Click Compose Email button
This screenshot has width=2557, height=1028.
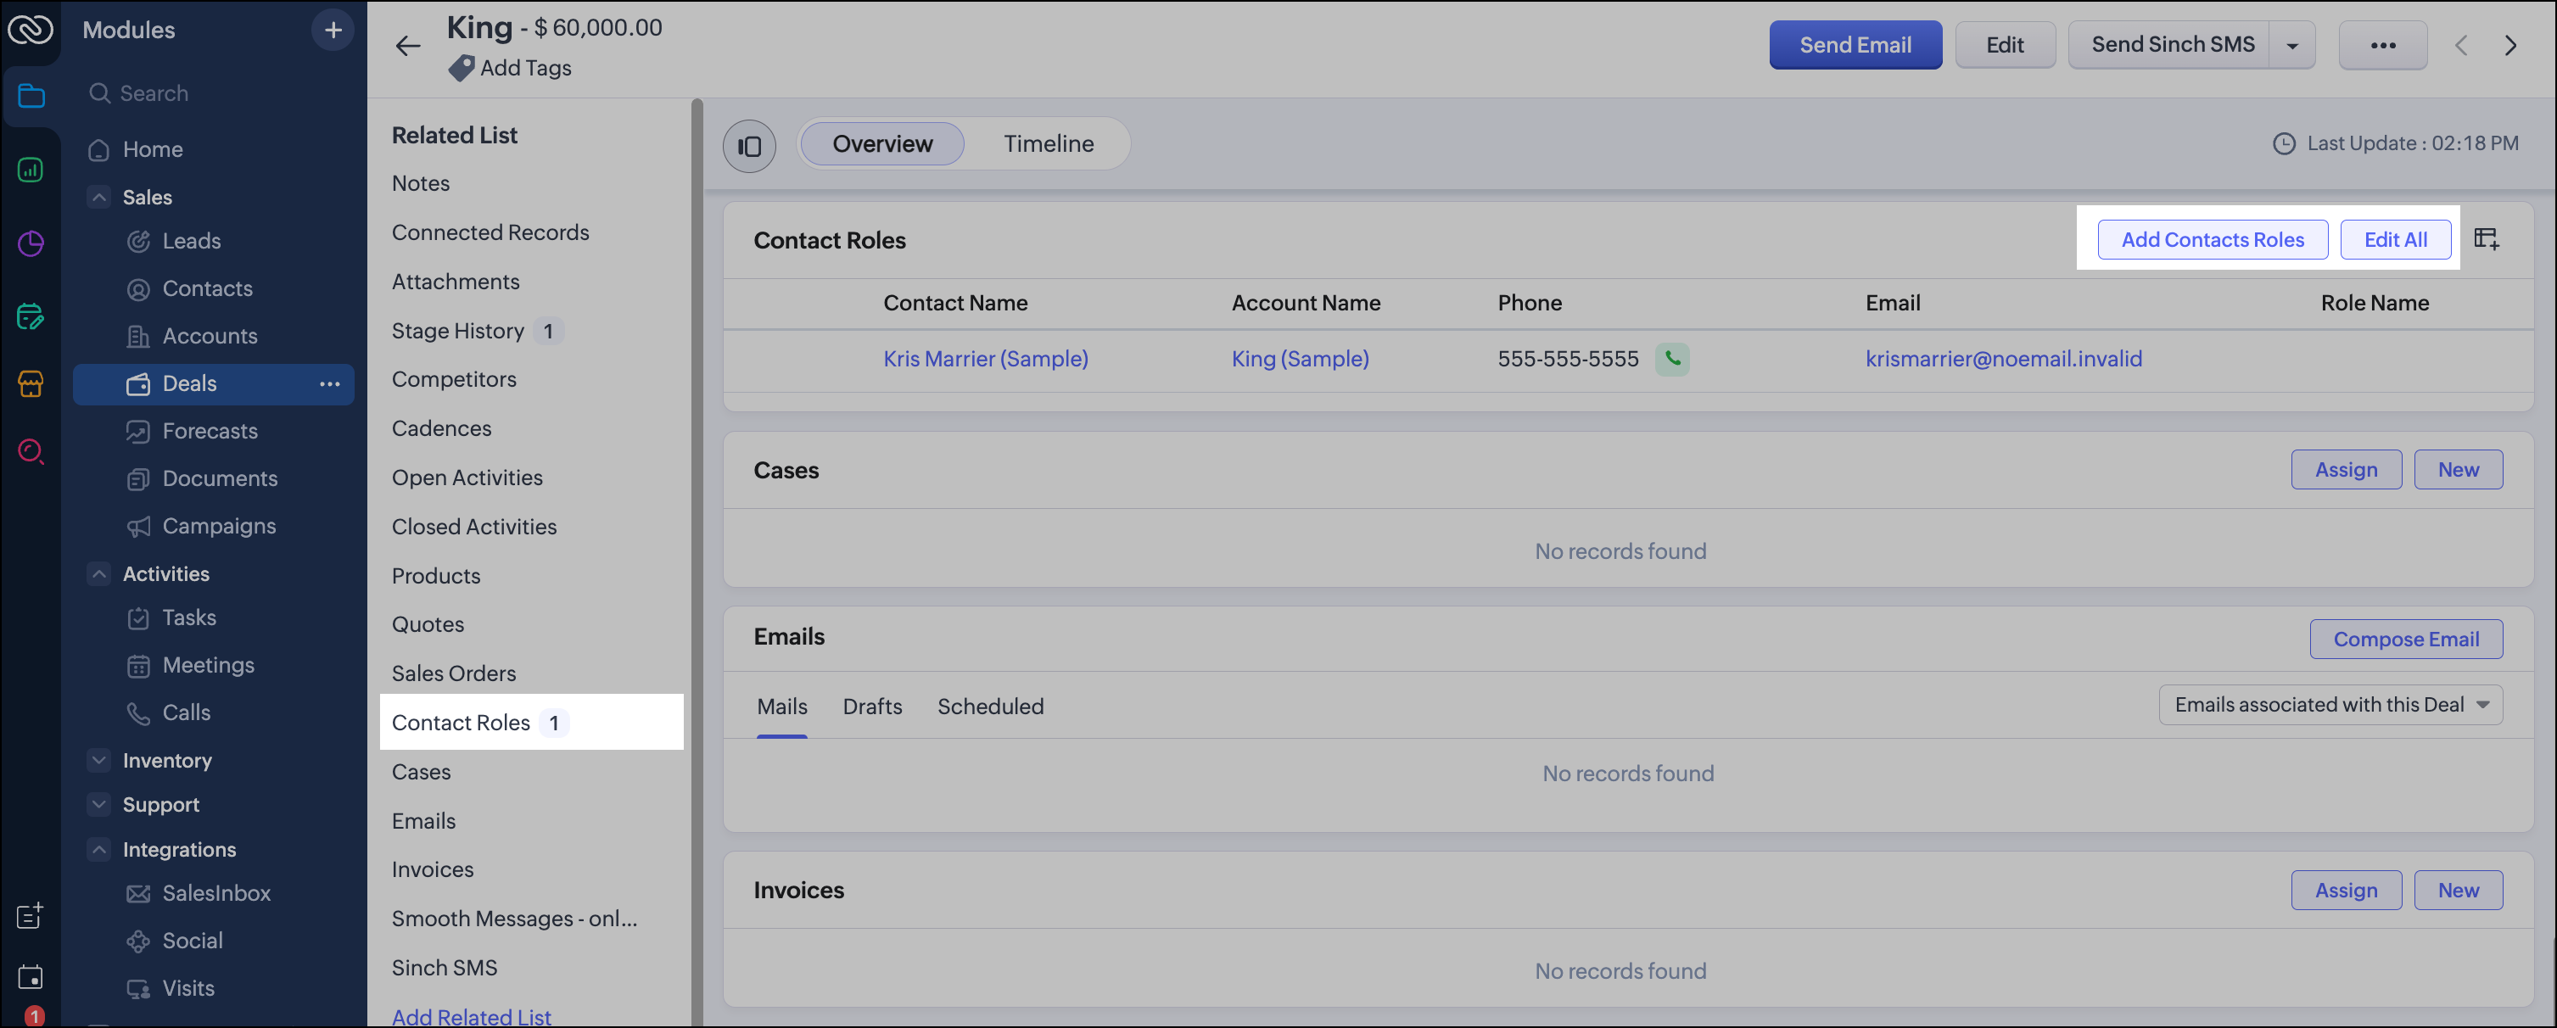[2406, 639]
